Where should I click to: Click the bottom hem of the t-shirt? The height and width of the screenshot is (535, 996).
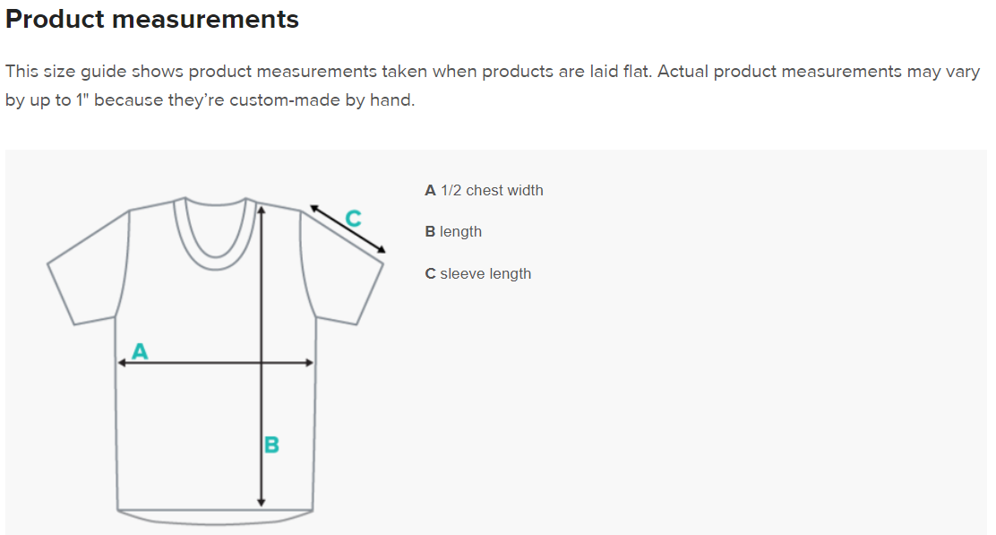tap(215, 515)
